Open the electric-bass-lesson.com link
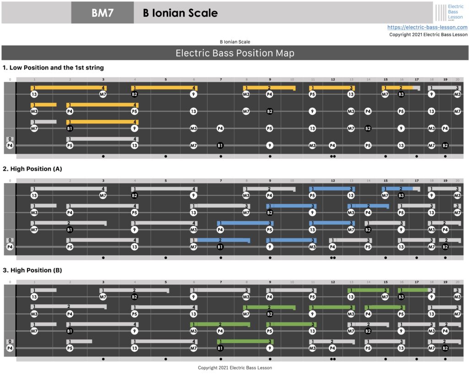 pyautogui.click(x=427, y=27)
